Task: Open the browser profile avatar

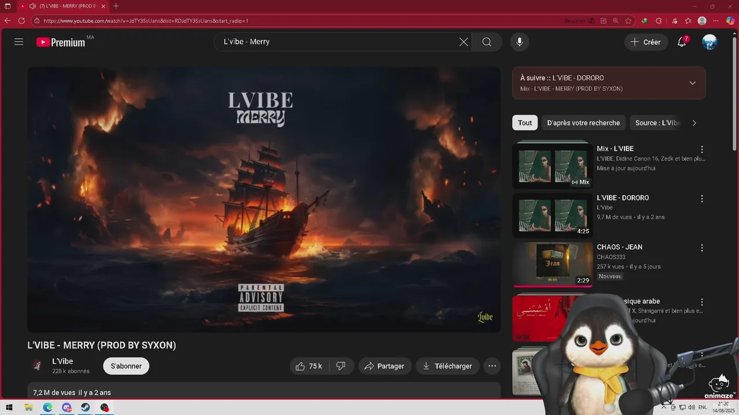Action: 702,21
